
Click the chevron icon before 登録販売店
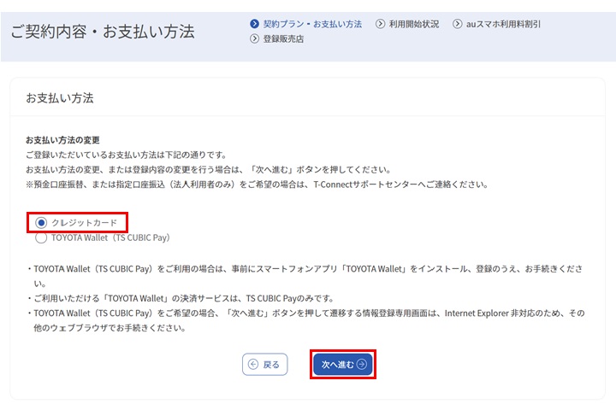[x=255, y=38]
